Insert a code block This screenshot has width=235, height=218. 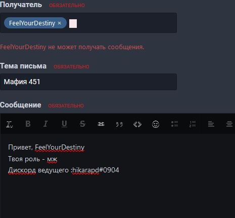coord(137,124)
